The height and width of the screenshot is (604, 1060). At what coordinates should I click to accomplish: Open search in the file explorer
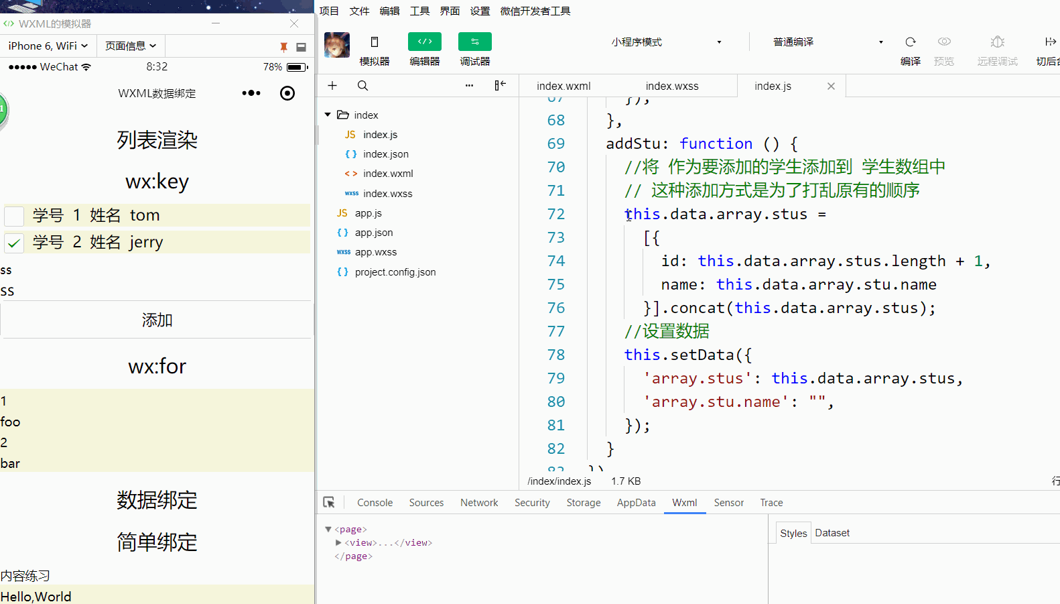pyautogui.click(x=362, y=85)
